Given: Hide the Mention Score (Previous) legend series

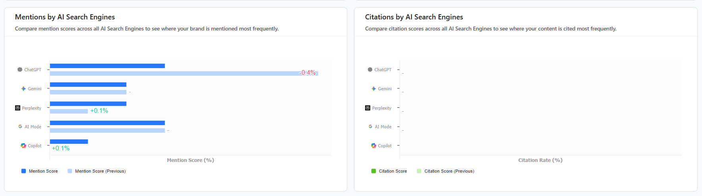Looking at the screenshot, I should pos(96,171).
